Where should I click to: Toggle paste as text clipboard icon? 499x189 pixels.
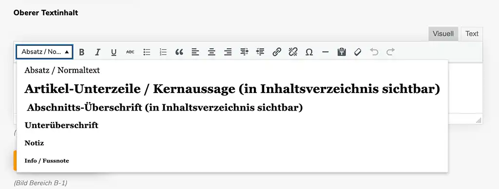342,52
